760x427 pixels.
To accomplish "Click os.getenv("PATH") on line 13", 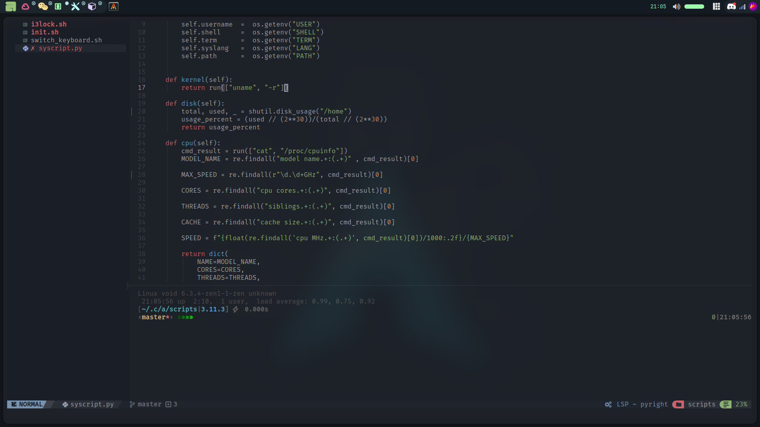I will 286,56.
